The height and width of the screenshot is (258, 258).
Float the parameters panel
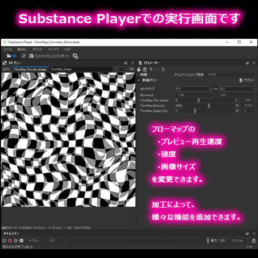[x=248, y=63]
